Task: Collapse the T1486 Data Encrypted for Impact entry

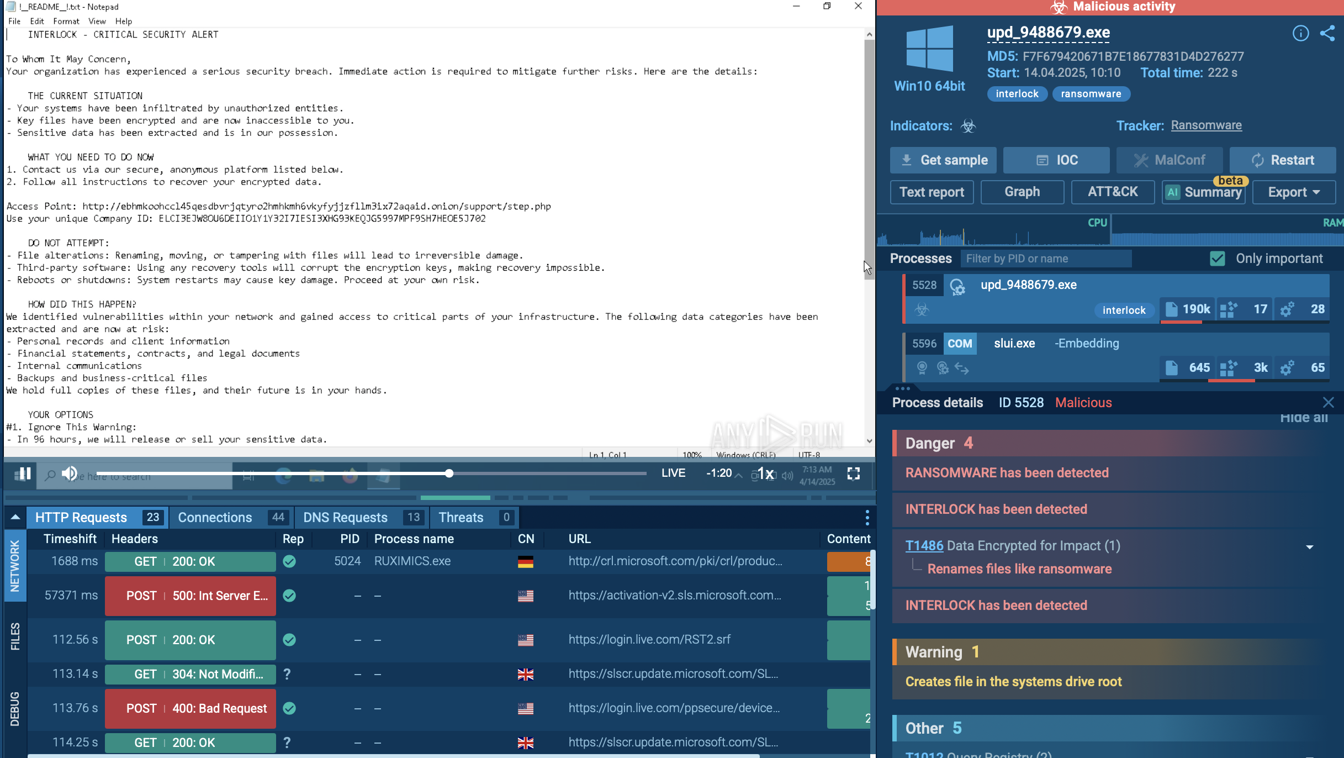Action: [1309, 546]
